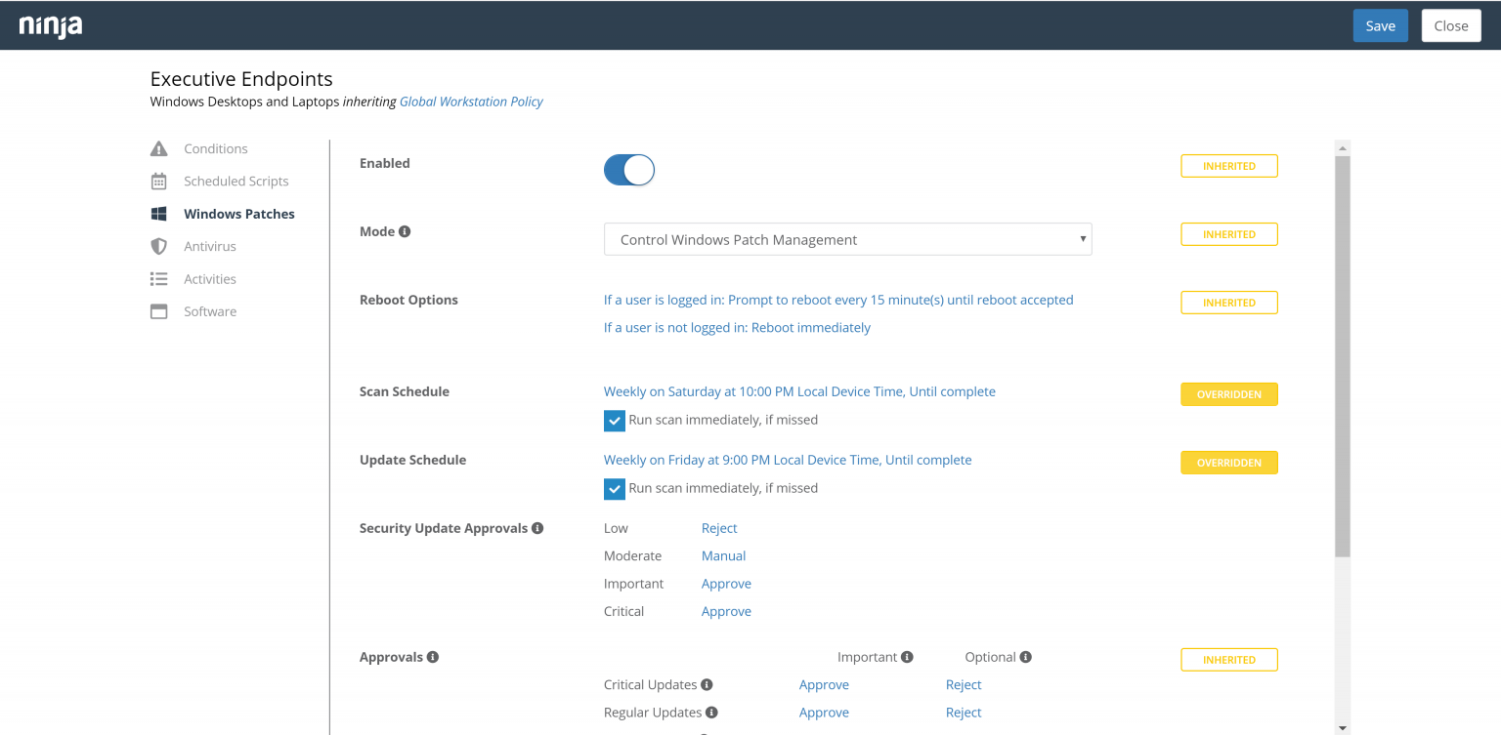
Task: Open the Mode dropdown menu
Action: tap(847, 239)
